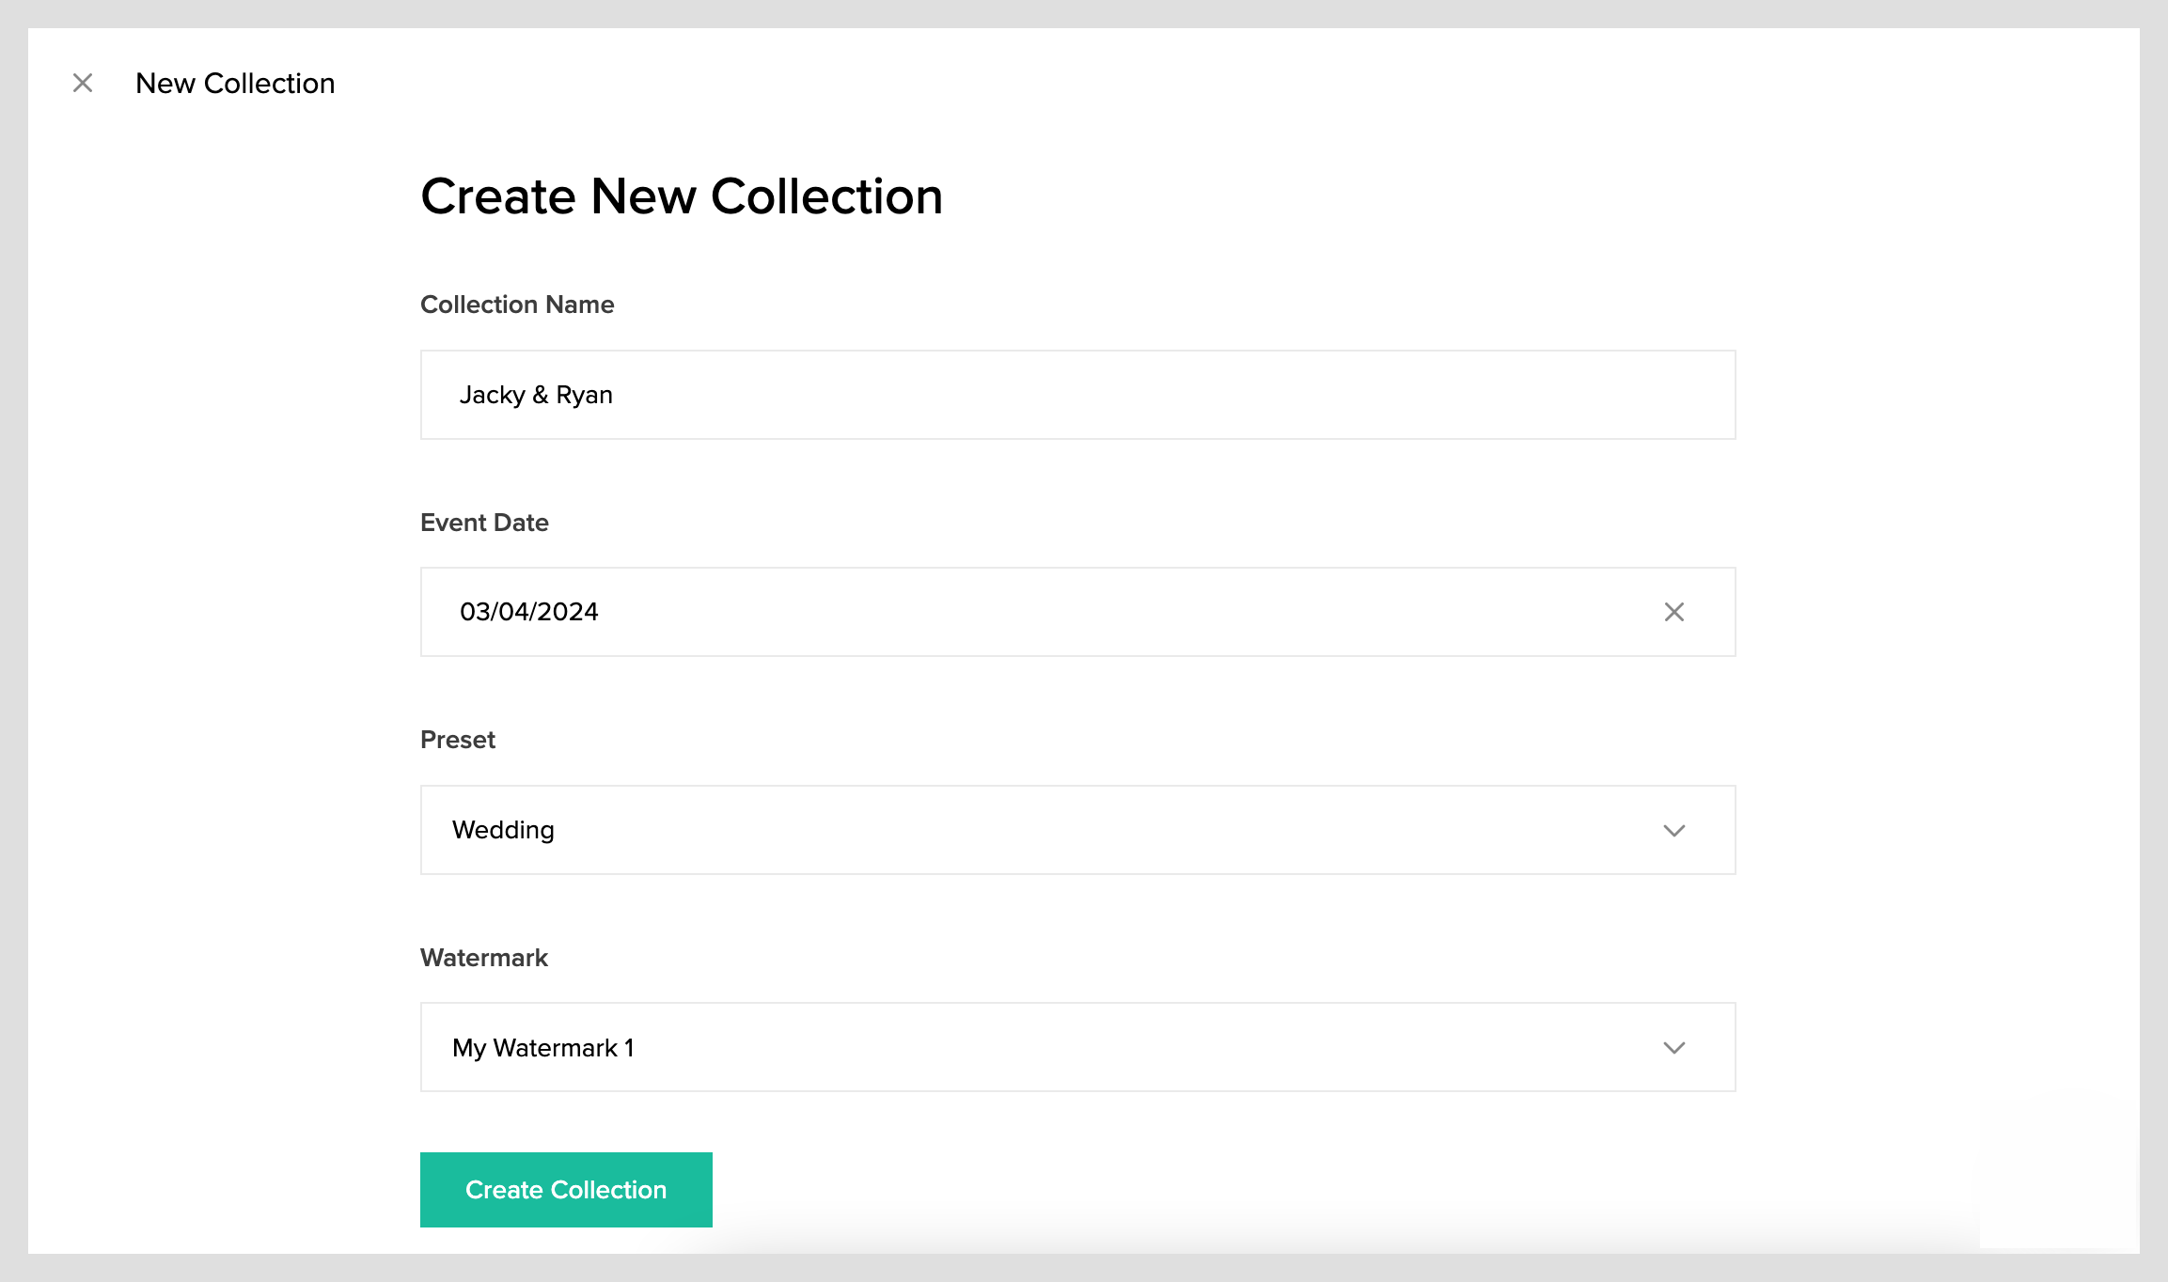
Task: Click the Create New Collection heading
Action: pyautogui.click(x=682, y=195)
